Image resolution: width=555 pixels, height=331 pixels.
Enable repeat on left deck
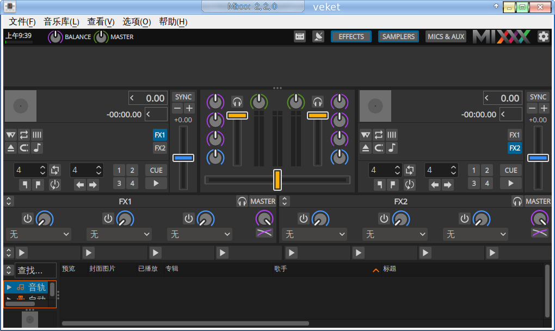point(24,135)
